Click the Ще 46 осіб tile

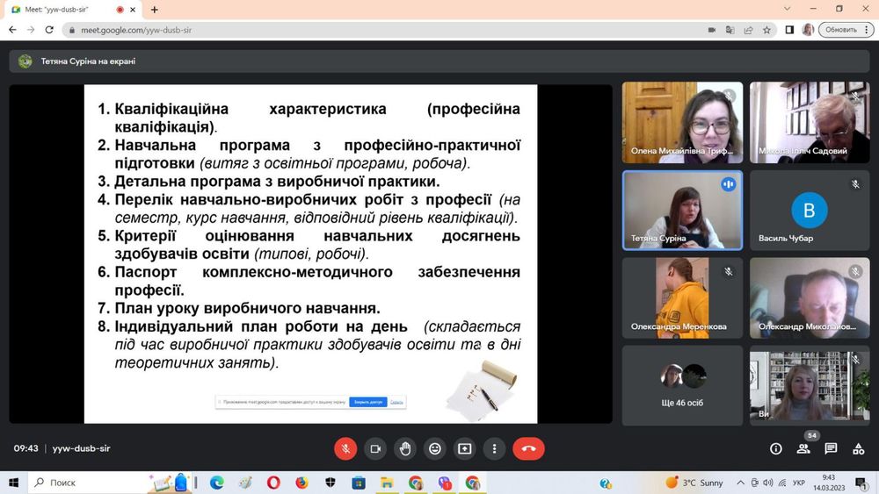pyautogui.click(x=682, y=385)
